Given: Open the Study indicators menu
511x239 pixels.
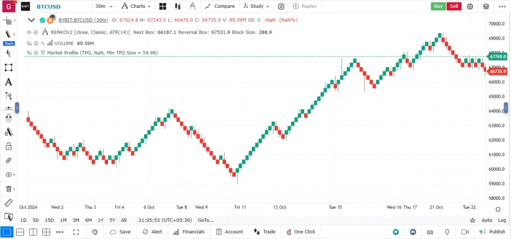Looking at the screenshot, I should coord(256,6).
